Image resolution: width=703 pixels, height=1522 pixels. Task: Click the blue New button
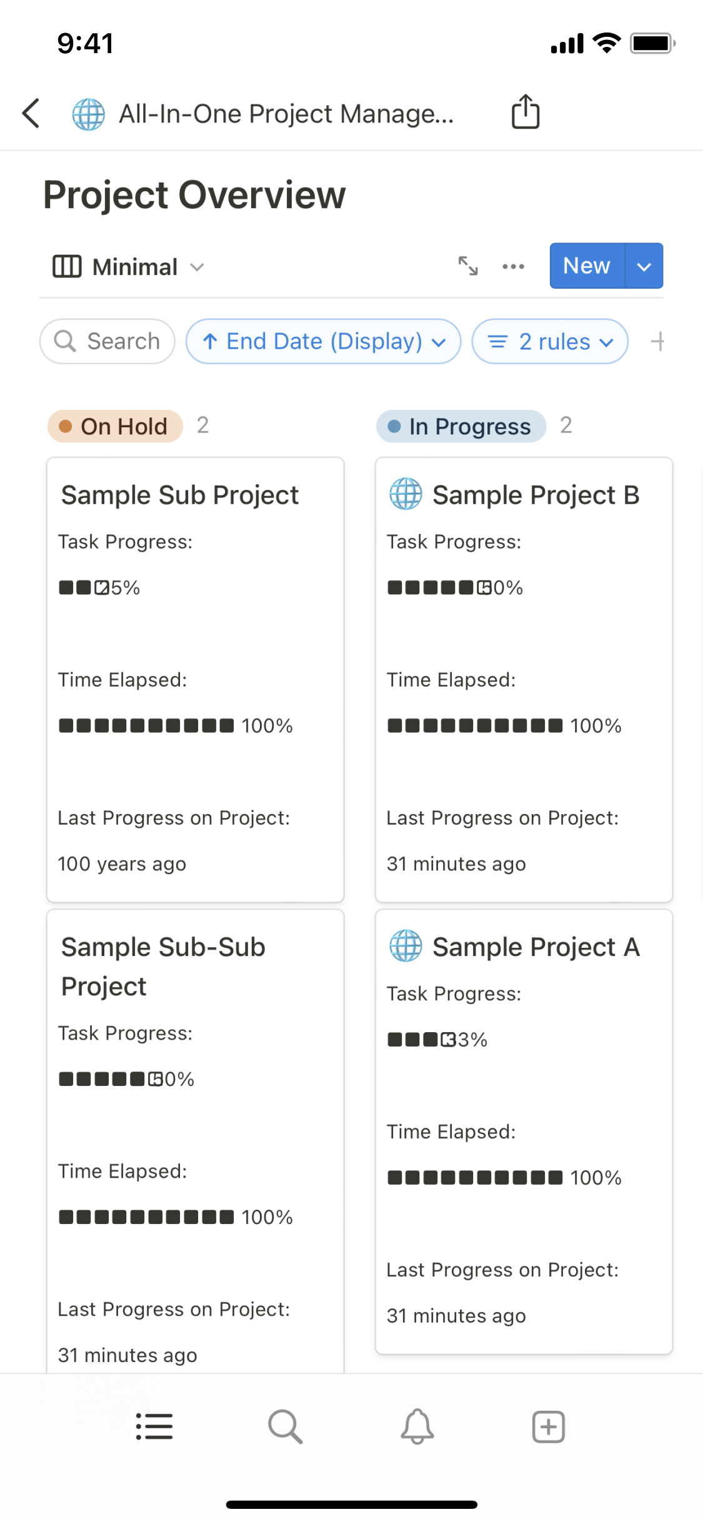586,266
